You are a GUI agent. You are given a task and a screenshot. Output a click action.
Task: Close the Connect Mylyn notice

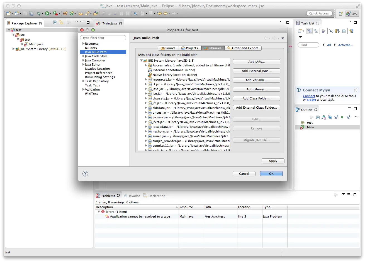pyautogui.click(x=356, y=90)
